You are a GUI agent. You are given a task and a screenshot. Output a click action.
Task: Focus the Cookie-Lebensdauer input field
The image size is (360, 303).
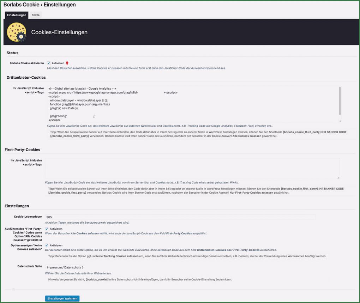180,217
